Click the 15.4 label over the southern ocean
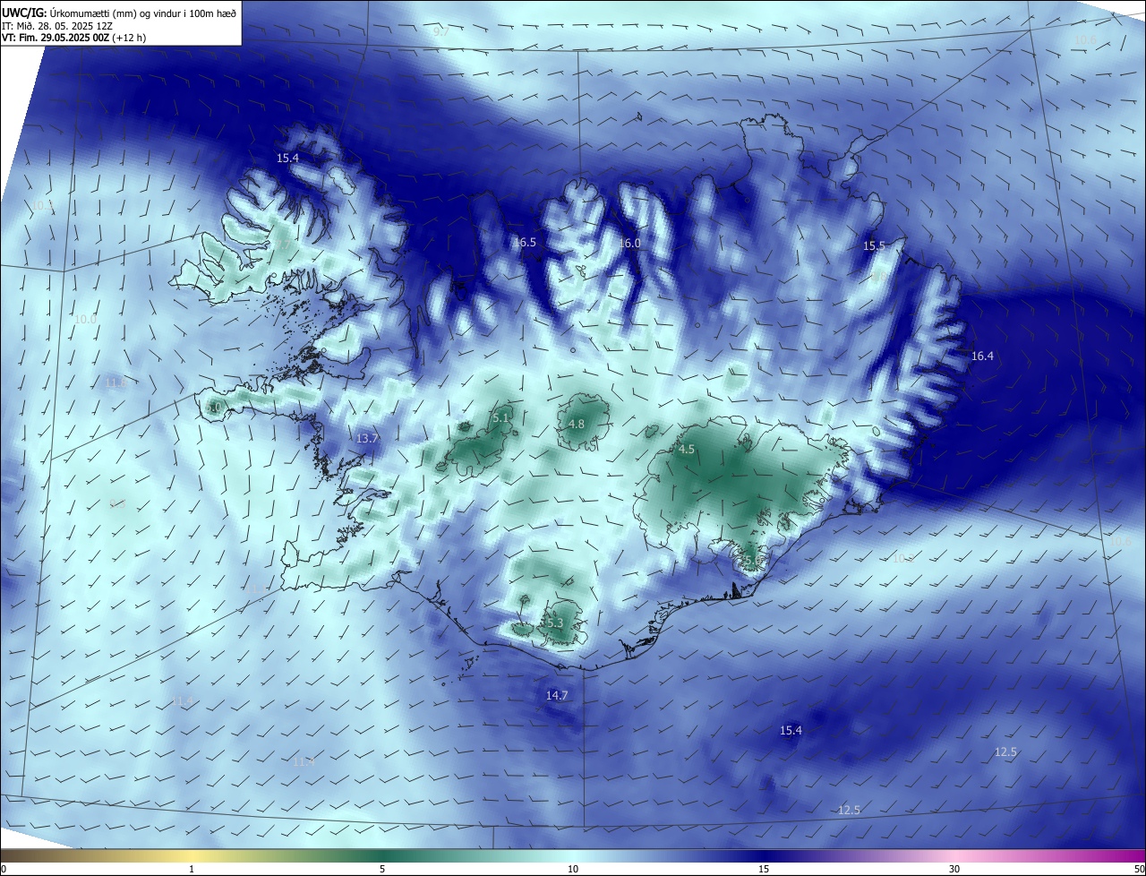Screen dimensions: 1146x876 tap(791, 731)
